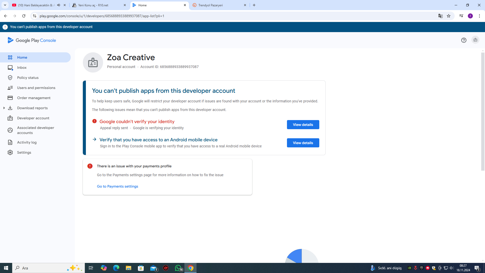This screenshot has height=273, width=485.
Task: Click the Google Translate icon in address bar
Action: pyautogui.click(x=441, y=16)
